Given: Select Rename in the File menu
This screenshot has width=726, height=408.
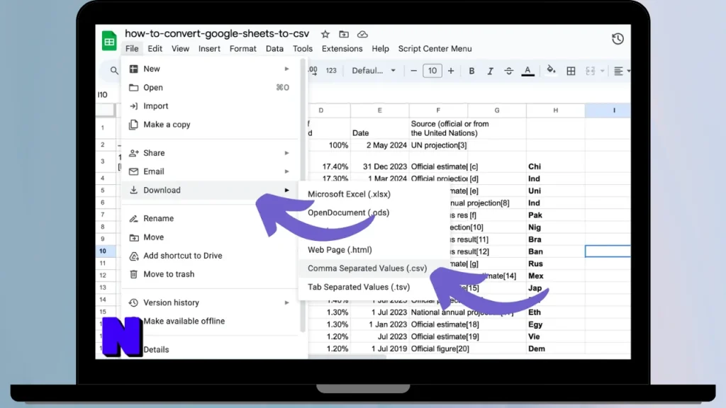Looking at the screenshot, I should [x=210, y=218].
